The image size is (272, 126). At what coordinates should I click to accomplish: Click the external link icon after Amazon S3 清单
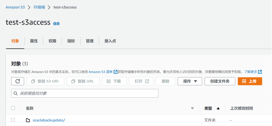115,72
